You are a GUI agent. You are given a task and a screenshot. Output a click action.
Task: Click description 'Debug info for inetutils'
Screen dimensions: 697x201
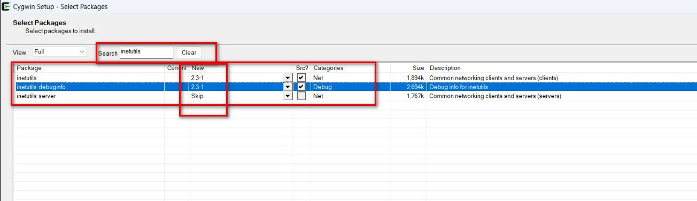[x=459, y=87]
